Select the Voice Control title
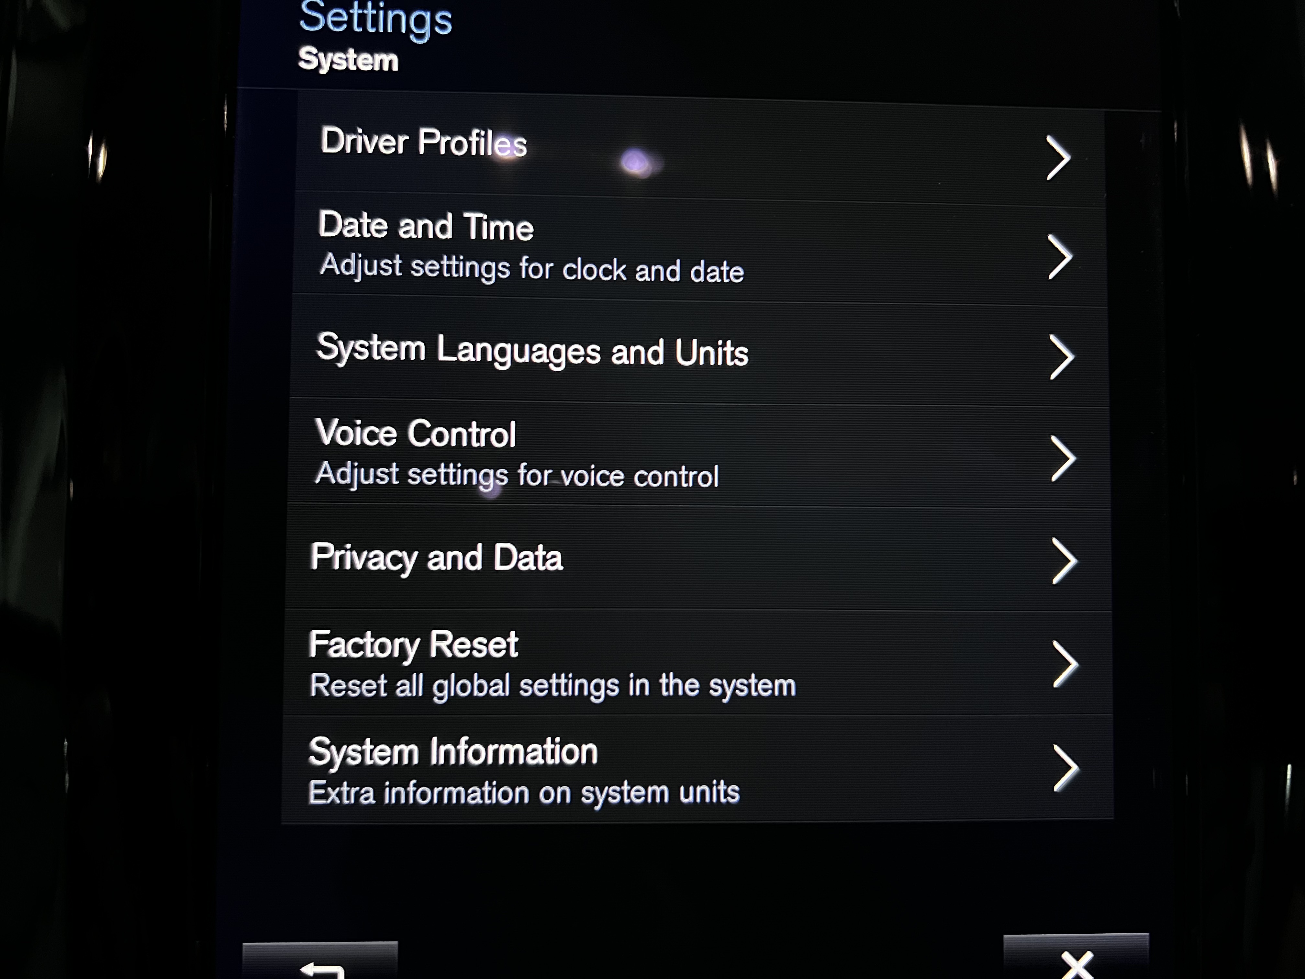 coord(416,433)
